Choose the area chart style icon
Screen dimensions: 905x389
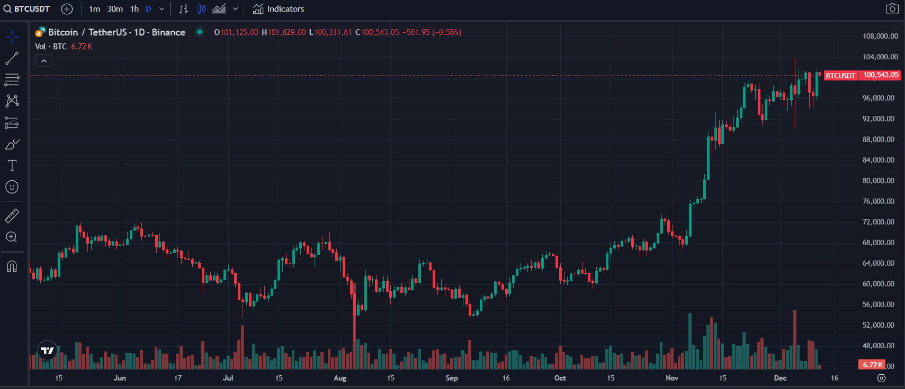(219, 9)
